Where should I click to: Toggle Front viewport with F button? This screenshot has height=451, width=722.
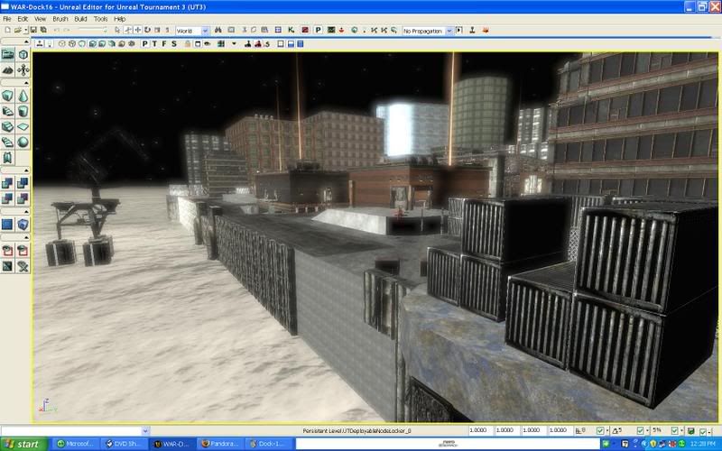164,43
